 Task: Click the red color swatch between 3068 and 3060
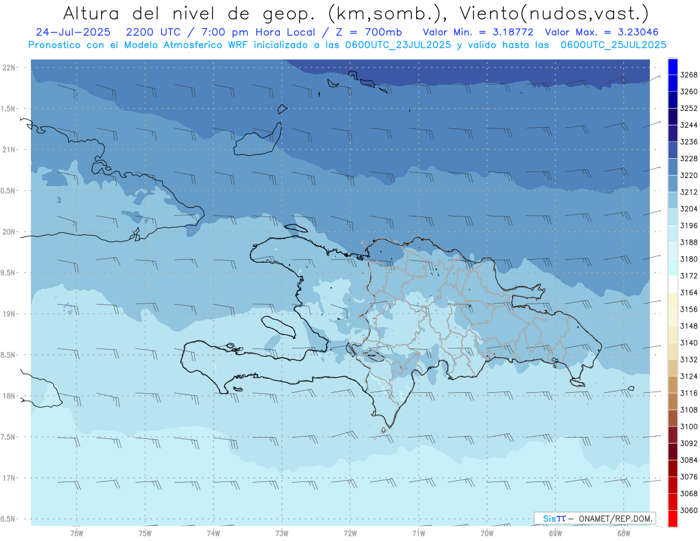point(673,502)
